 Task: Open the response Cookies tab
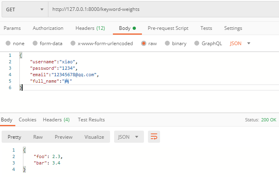coord(27,120)
